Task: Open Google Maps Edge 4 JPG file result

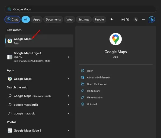Action: click(39, 57)
